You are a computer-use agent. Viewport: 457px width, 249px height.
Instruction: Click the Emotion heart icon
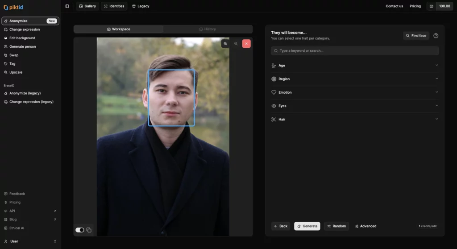click(x=274, y=92)
